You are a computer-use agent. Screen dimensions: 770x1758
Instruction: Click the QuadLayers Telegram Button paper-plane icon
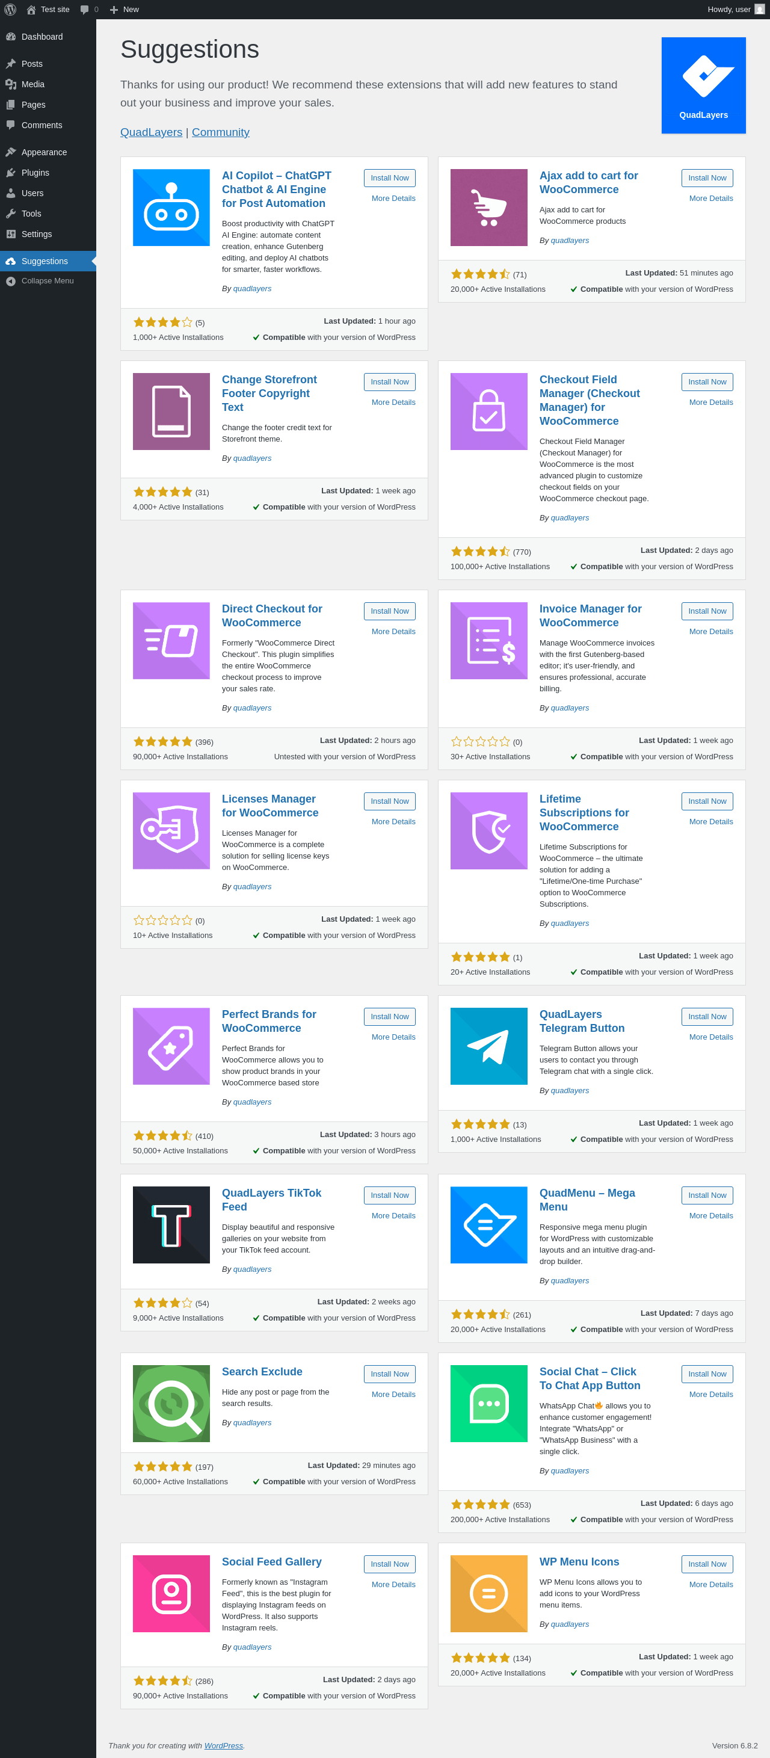pos(488,1046)
